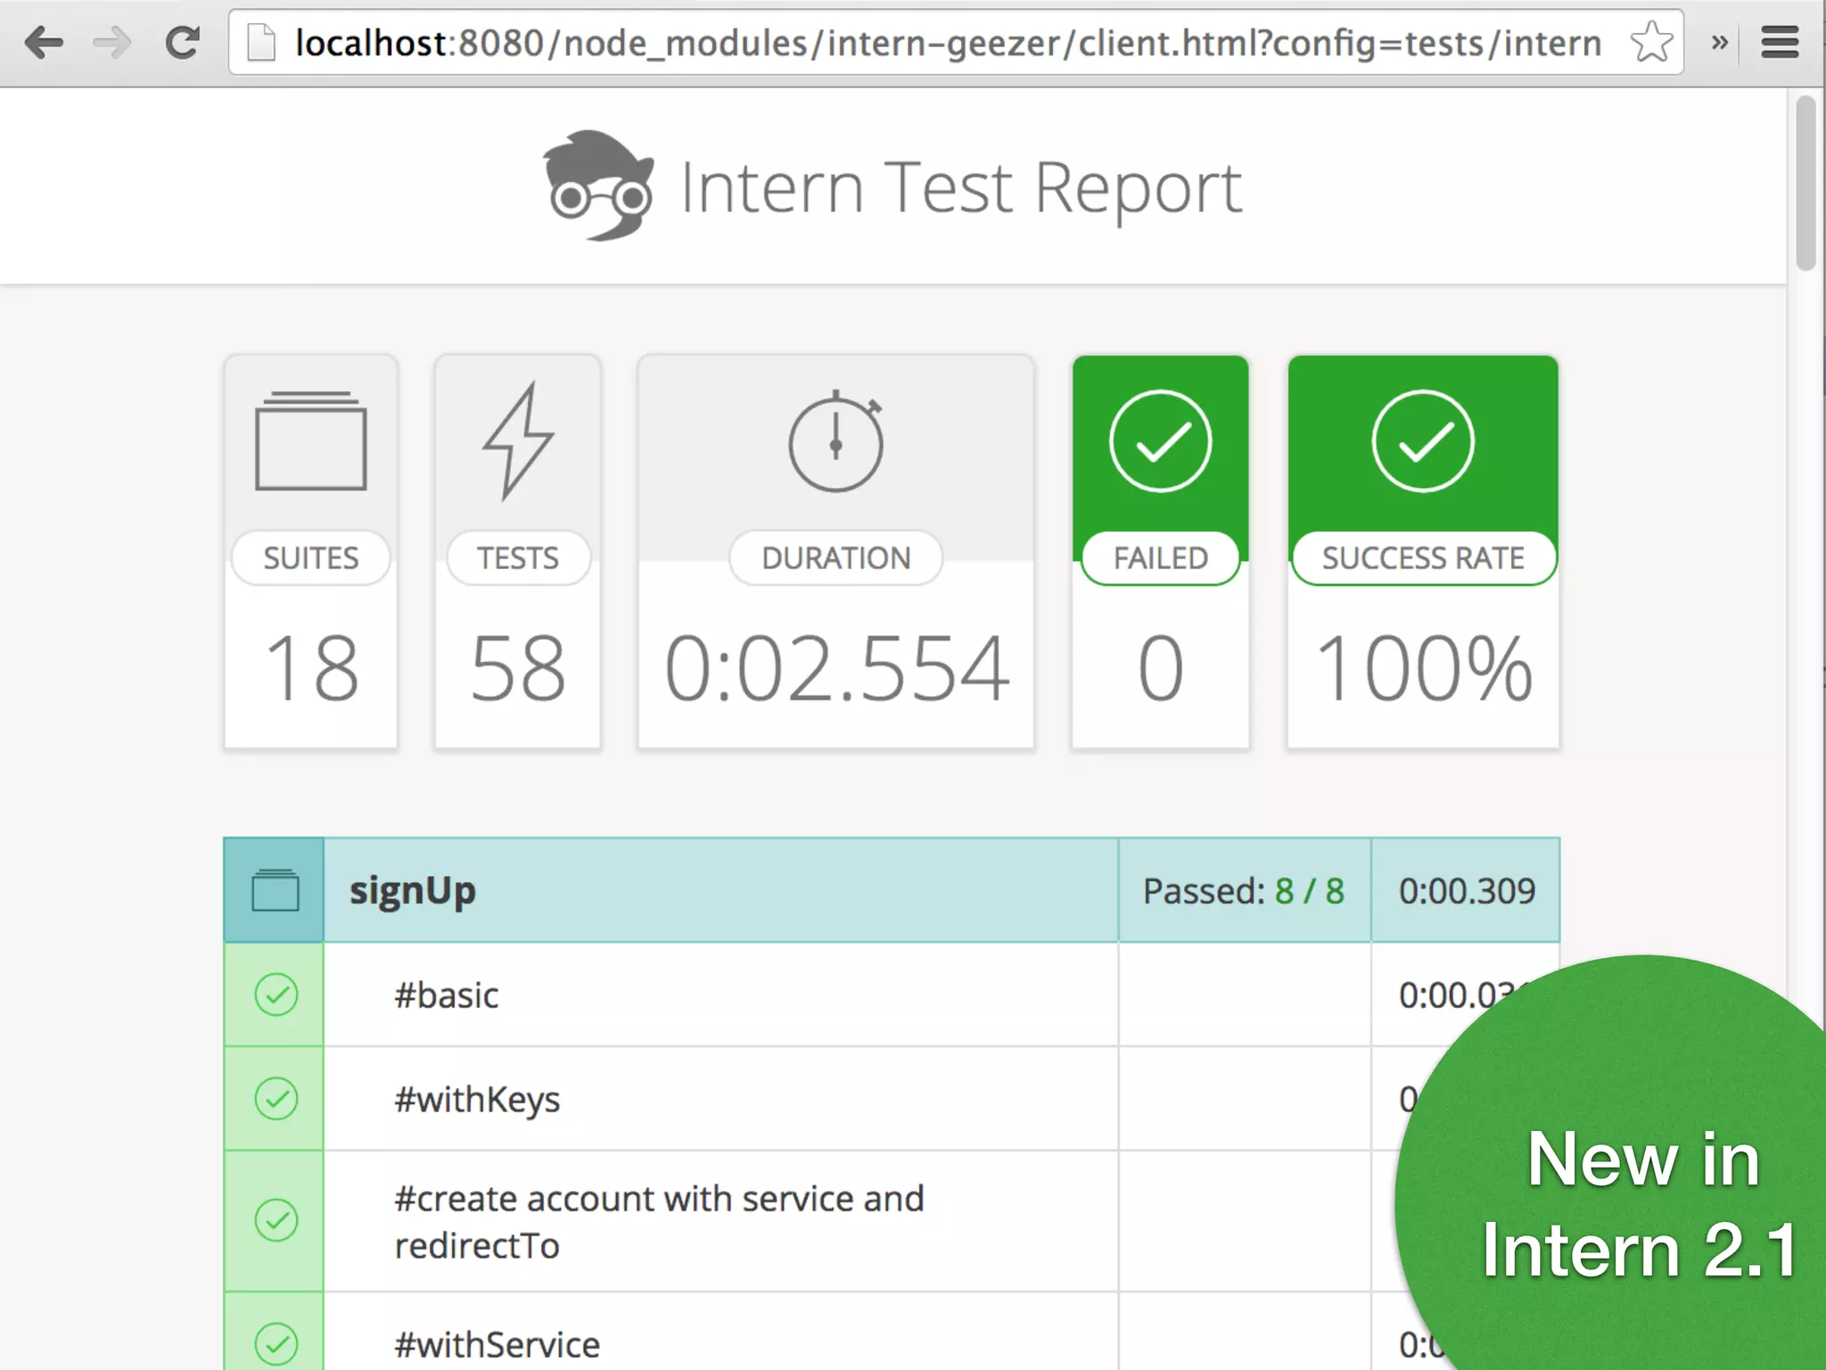This screenshot has height=1370, width=1826.
Task: Click the Intern Test Report heading
Action: click(x=960, y=187)
